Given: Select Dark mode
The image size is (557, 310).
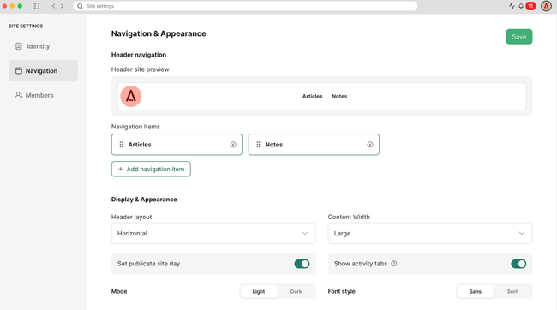Looking at the screenshot, I should pyautogui.click(x=296, y=291).
